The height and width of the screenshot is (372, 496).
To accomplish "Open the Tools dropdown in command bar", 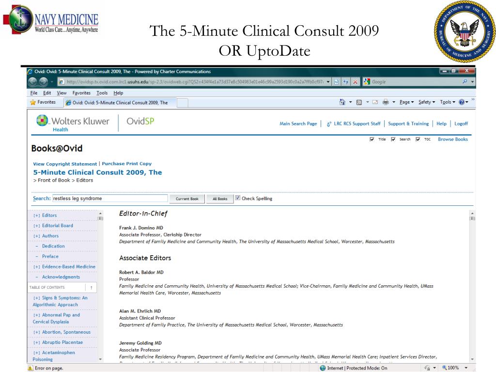I will 447,102.
